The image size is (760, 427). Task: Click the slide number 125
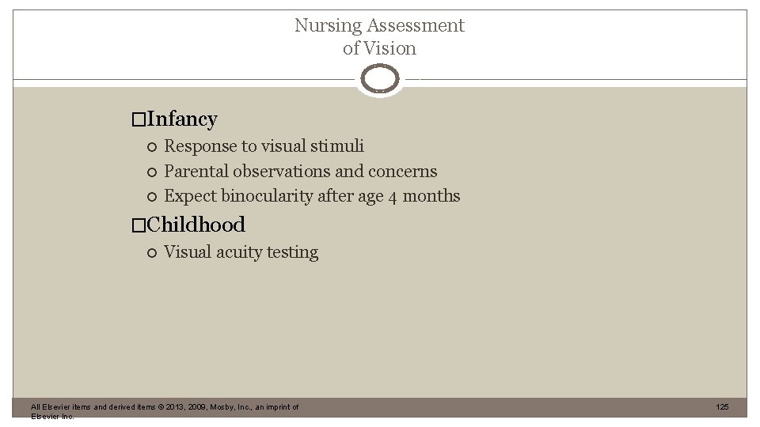click(721, 407)
